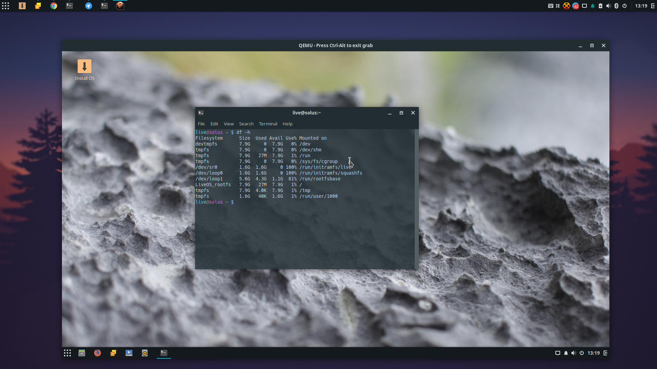This screenshot has height=369, width=657.
Task: Click '/dev/sr0' in the terminal output
Action: click(x=206, y=167)
